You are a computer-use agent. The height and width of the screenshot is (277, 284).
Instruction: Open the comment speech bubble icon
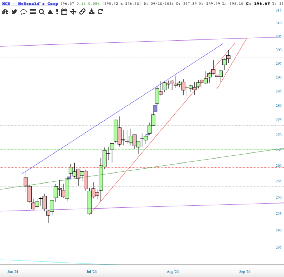(x=23, y=12)
